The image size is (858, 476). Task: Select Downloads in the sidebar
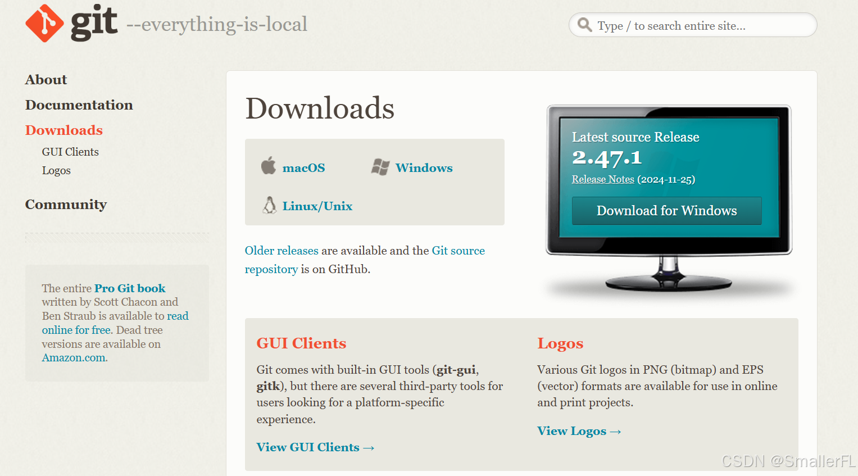coord(64,130)
